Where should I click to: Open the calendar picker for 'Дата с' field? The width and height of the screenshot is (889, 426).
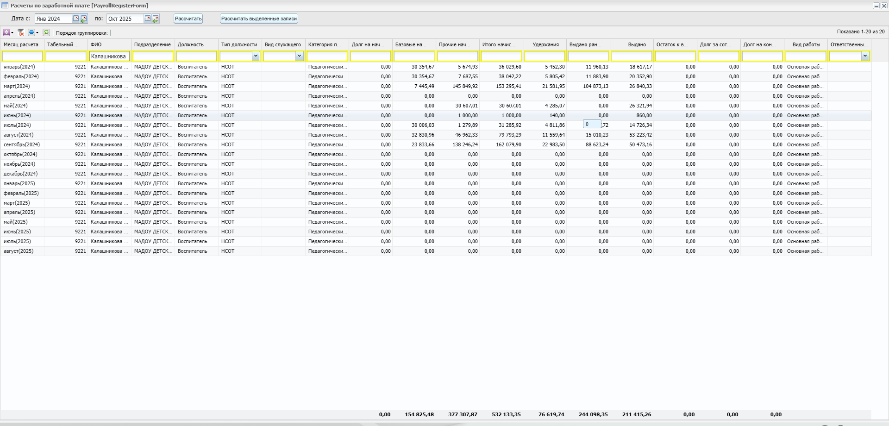pyautogui.click(x=76, y=19)
